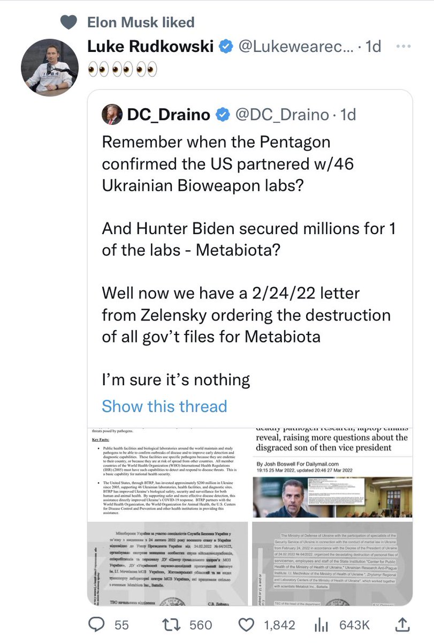Click the 'Elon Musk liked' label
The height and width of the screenshot is (643, 434).
(x=141, y=22)
